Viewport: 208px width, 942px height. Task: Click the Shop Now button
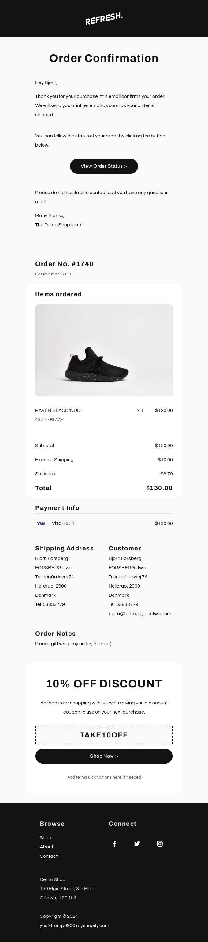point(104,756)
